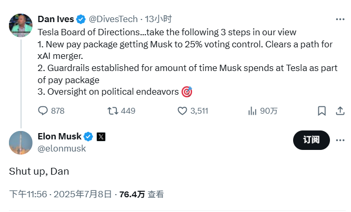Click the @DivesTech handle
This screenshot has width=351, height=212.
pos(113,19)
